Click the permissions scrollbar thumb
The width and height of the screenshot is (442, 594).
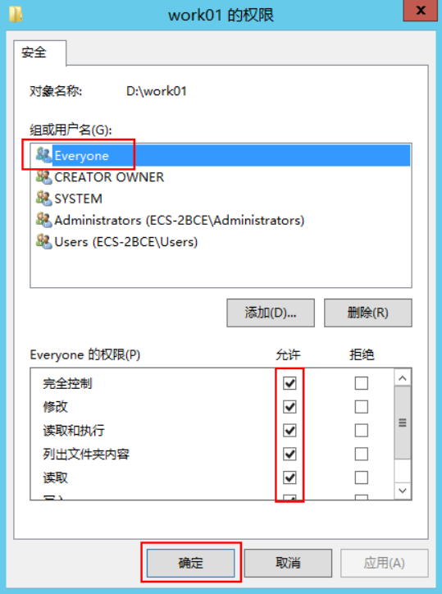pyautogui.click(x=403, y=423)
